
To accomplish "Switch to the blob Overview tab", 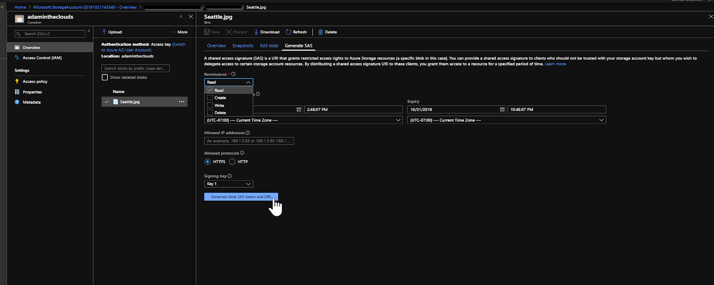I will tap(216, 46).
